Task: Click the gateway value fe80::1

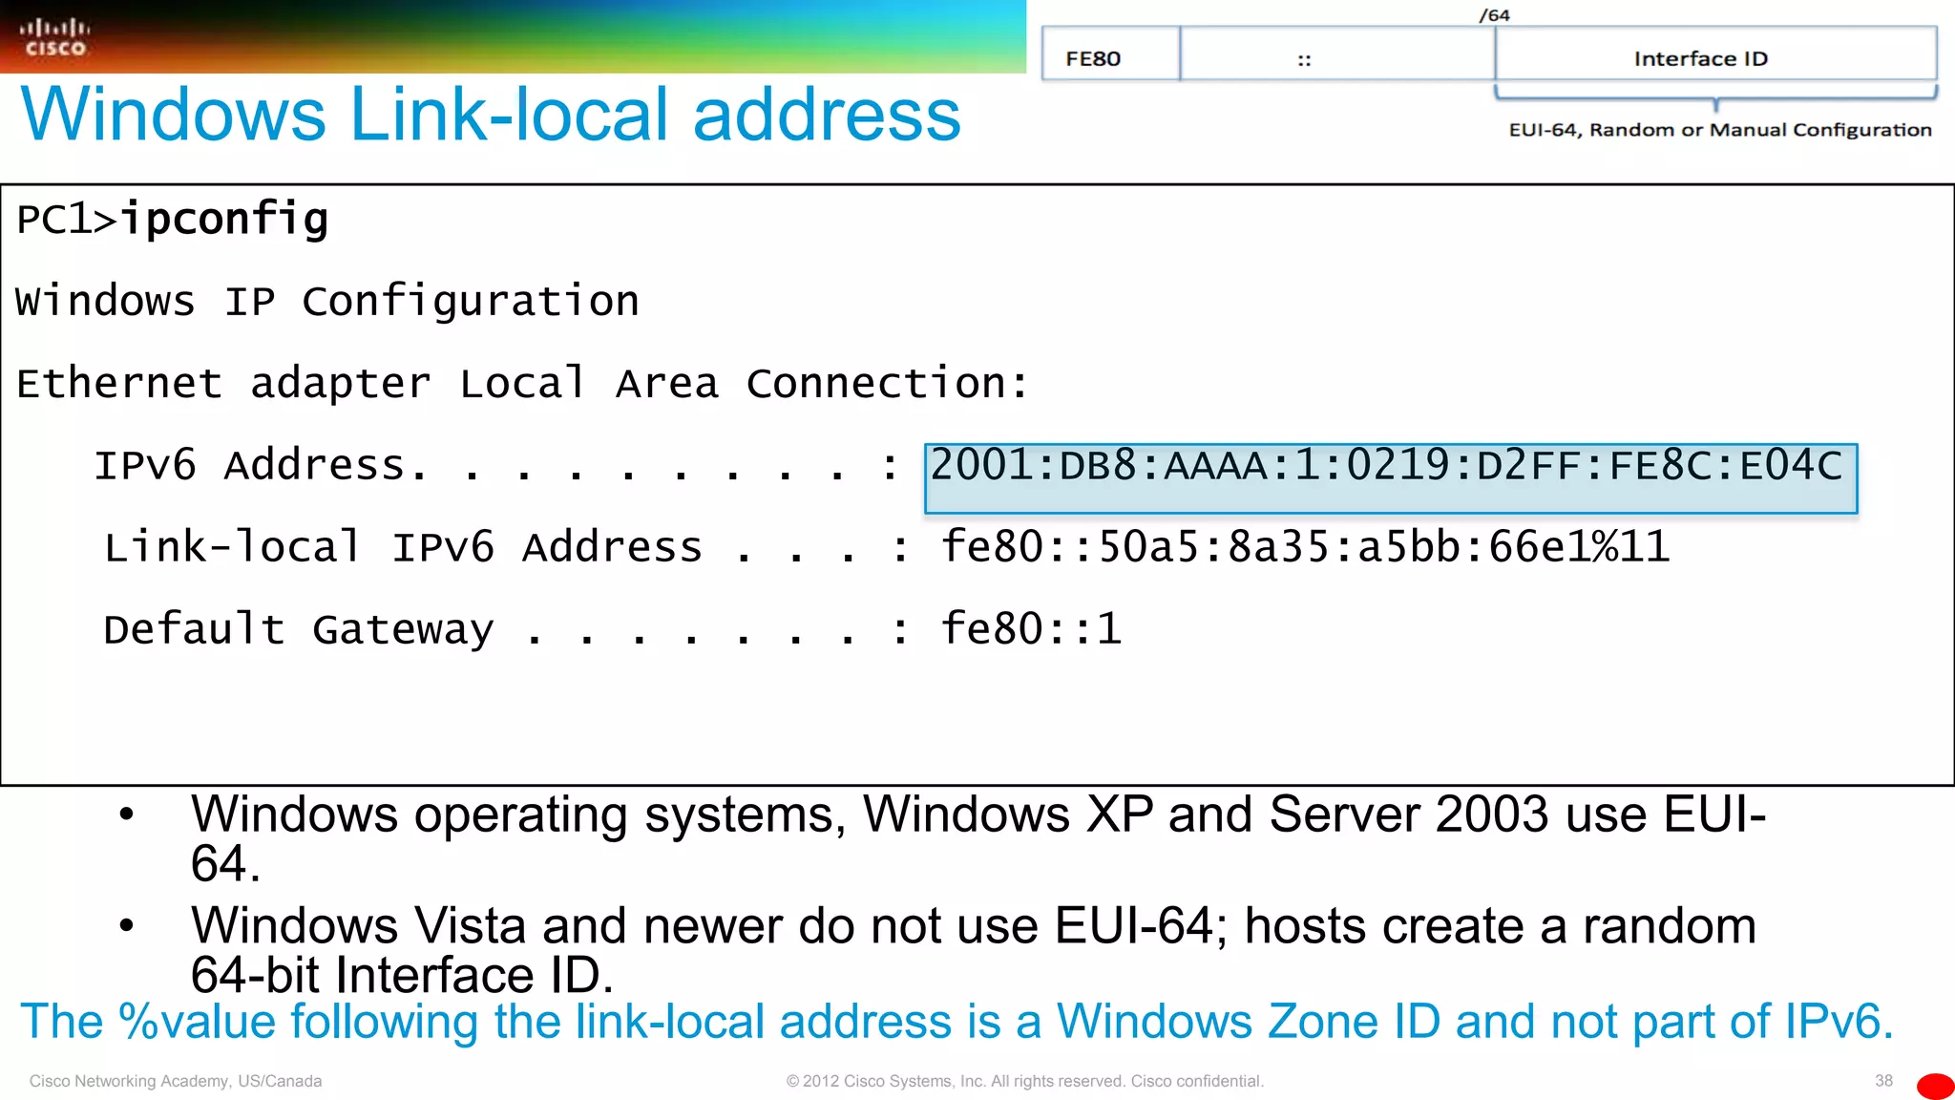Action: pyautogui.click(x=1031, y=629)
